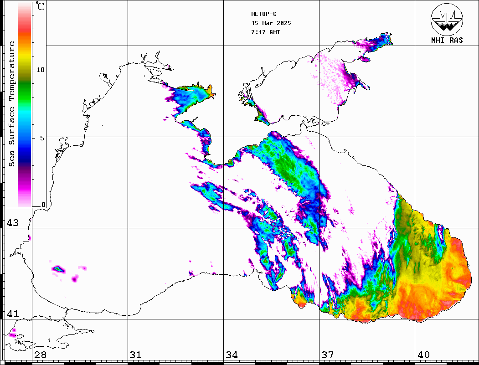Click the "7:17 GMT" timestamp

coord(266,32)
